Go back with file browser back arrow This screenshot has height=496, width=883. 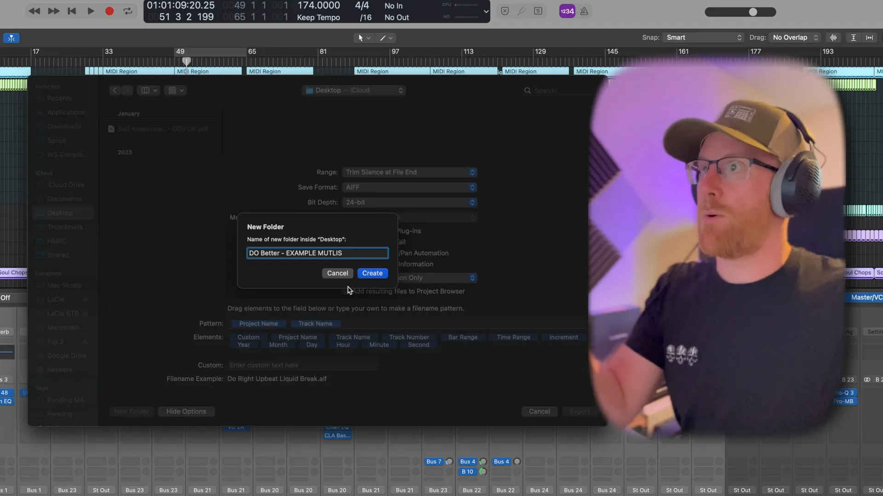coord(115,90)
